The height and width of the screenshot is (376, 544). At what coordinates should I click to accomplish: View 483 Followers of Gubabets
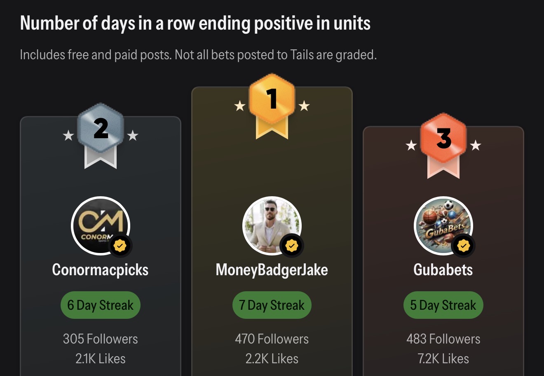coord(443,339)
